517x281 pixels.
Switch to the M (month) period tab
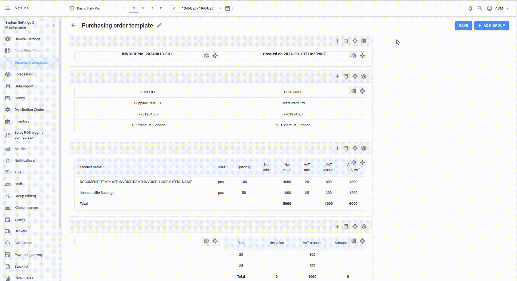[x=143, y=8]
